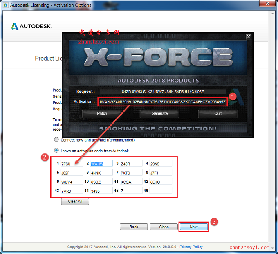This screenshot has width=278, height=254.
Task: Click activation code field 10 containing 6SSZ
Action: [101, 182]
